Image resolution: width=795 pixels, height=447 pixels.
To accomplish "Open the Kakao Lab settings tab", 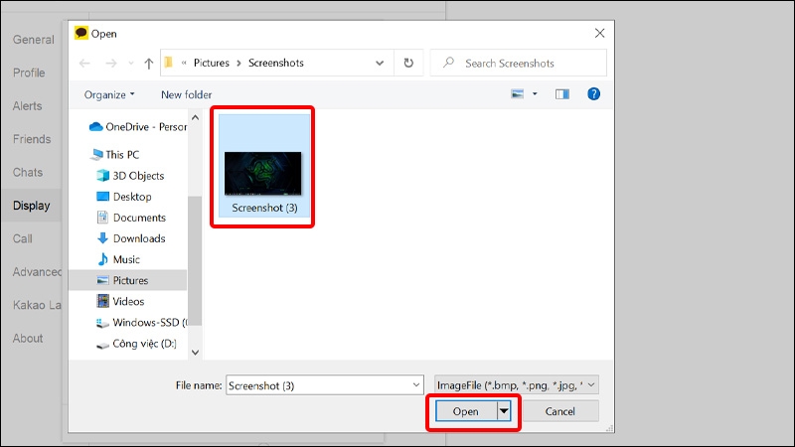I will click(x=37, y=305).
